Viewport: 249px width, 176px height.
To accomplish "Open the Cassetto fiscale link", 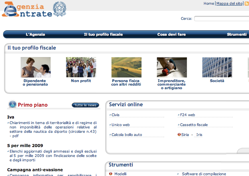I will coord(194,124).
